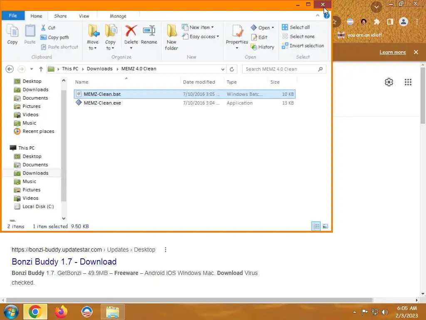Click This PC in the address breadcrumb
This screenshot has width=426, height=320.
pyautogui.click(x=70, y=69)
